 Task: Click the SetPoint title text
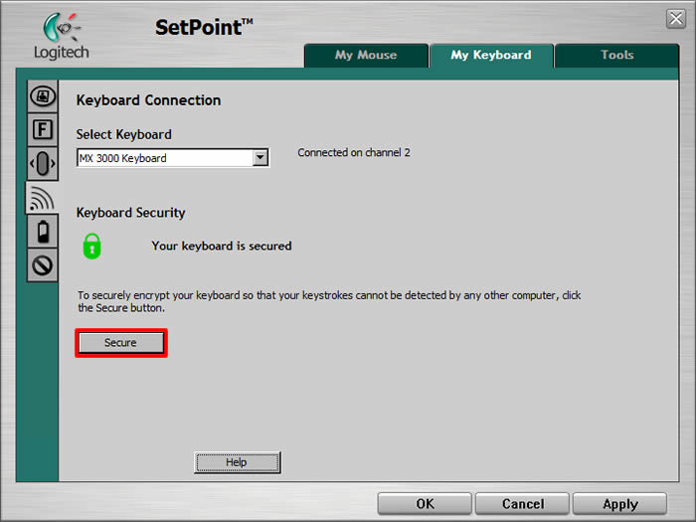(204, 28)
